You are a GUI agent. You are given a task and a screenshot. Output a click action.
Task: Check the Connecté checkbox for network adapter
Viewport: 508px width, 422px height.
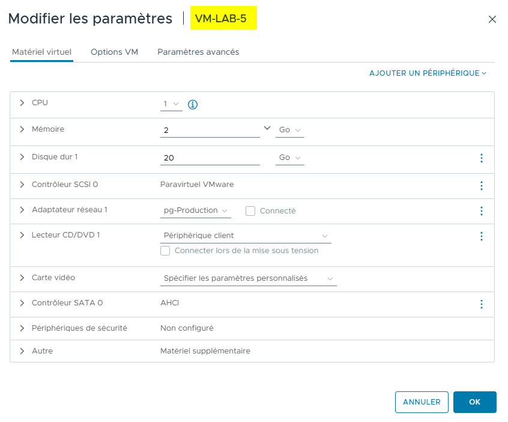coord(250,211)
